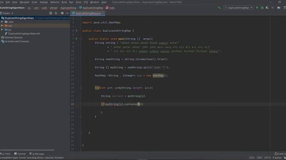Image resolution: width=286 pixels, height=160 pixels.
Task: Select the duplicateStringMap.java editor tab
Action: [x=88, y=13]
